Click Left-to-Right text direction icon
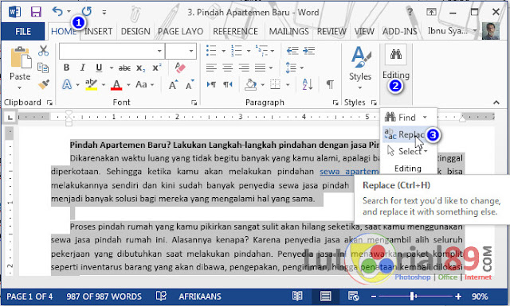The width and height of the screenshot is (510, 306). [x=211, y=85]
